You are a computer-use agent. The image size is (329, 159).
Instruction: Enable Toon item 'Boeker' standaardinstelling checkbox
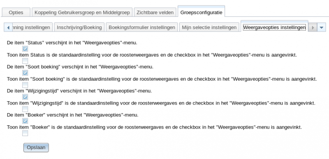pyautogui.click(x=25, y=133)
